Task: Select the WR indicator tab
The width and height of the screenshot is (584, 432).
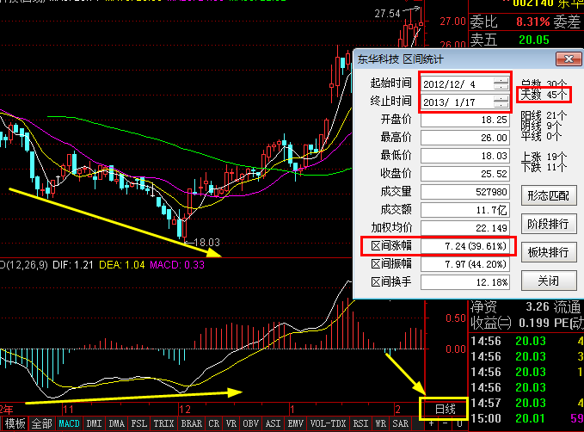Action: pos(381,423)
